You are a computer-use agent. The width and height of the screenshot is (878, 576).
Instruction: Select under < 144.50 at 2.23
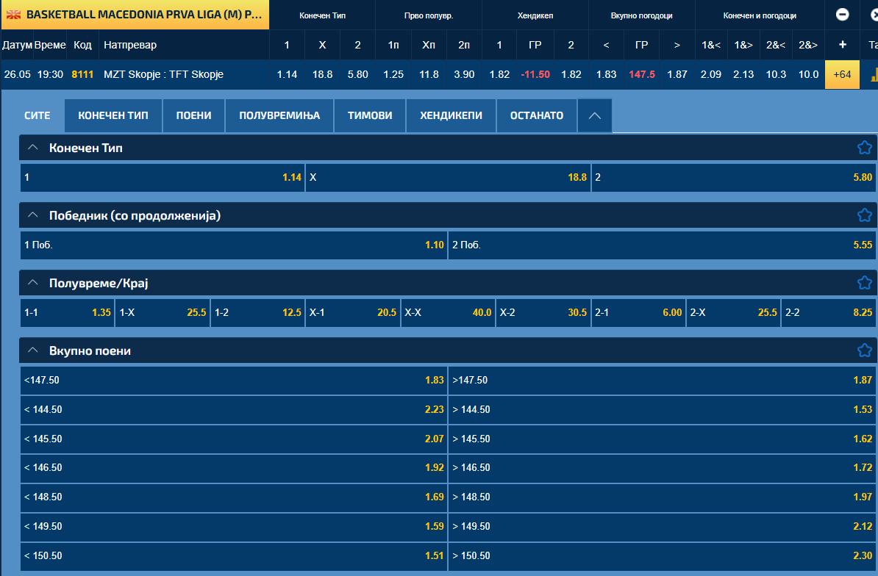pos(234,409)
